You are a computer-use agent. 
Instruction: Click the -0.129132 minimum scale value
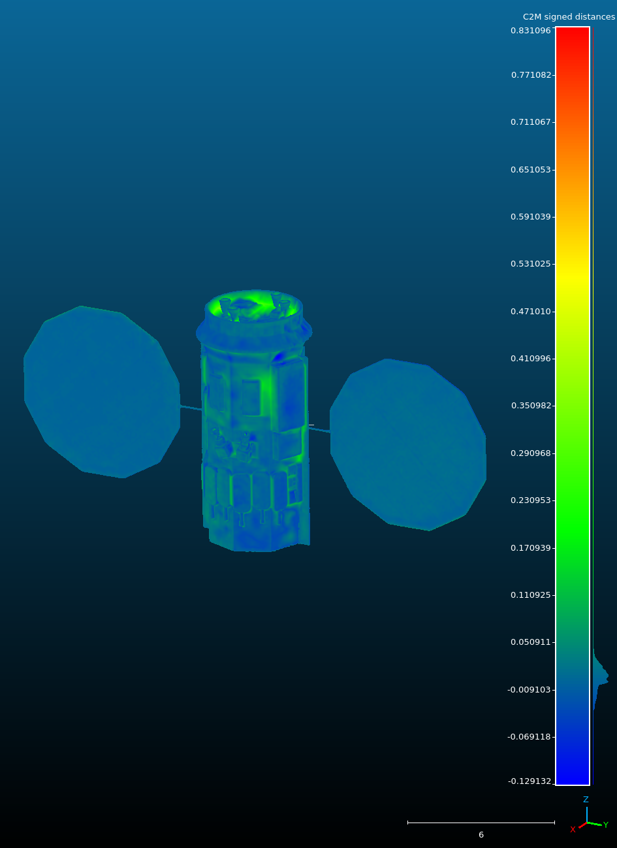(529, 781)
